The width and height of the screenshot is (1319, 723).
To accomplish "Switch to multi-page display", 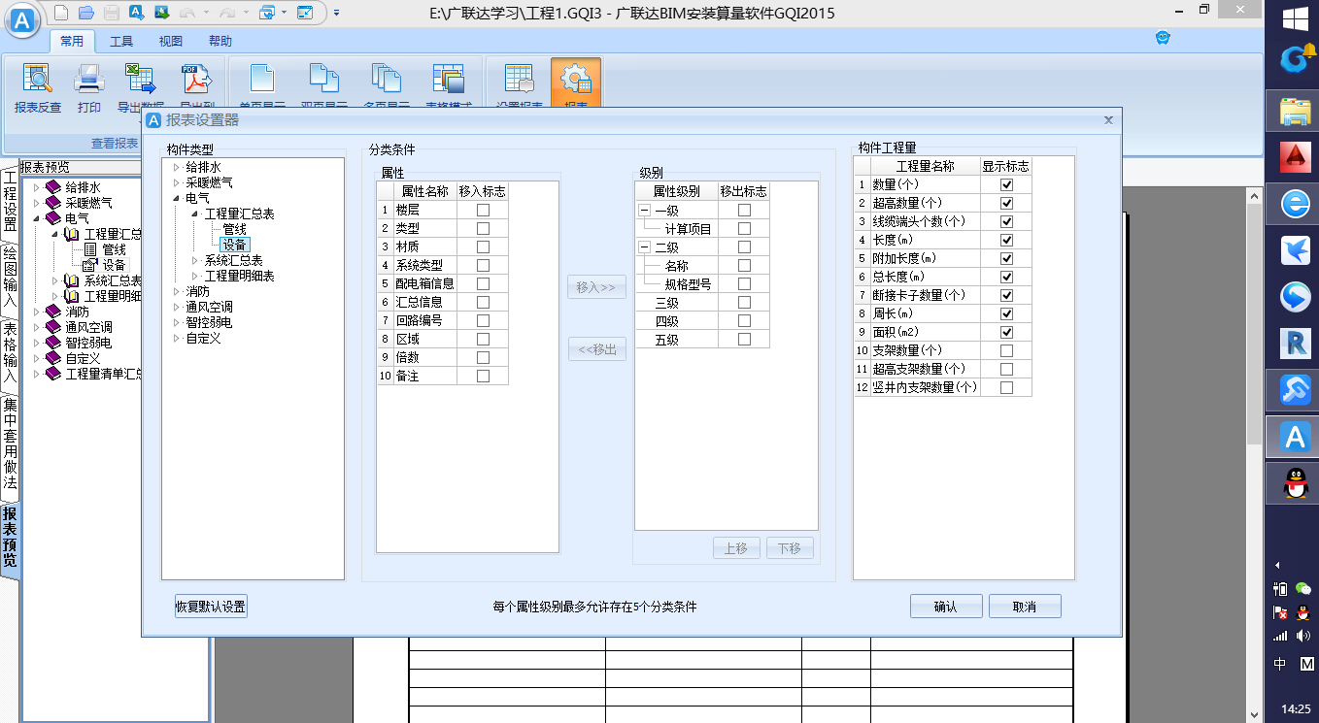I will [387, 87].
